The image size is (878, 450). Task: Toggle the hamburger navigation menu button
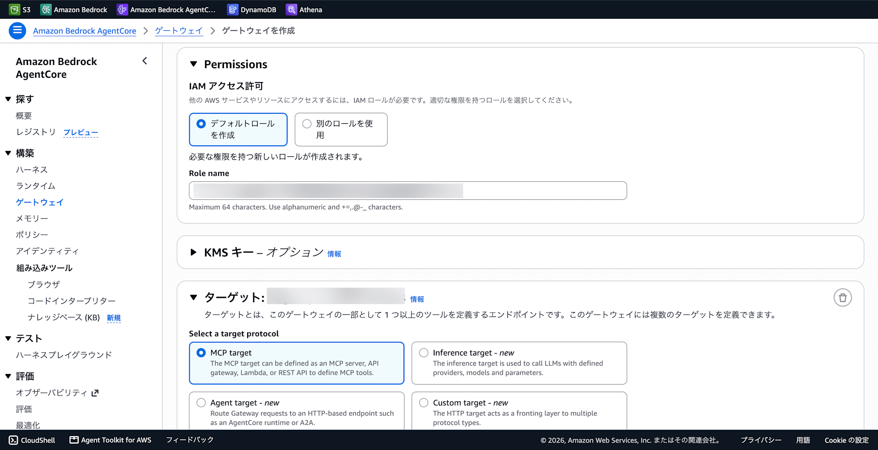[18, 30]
